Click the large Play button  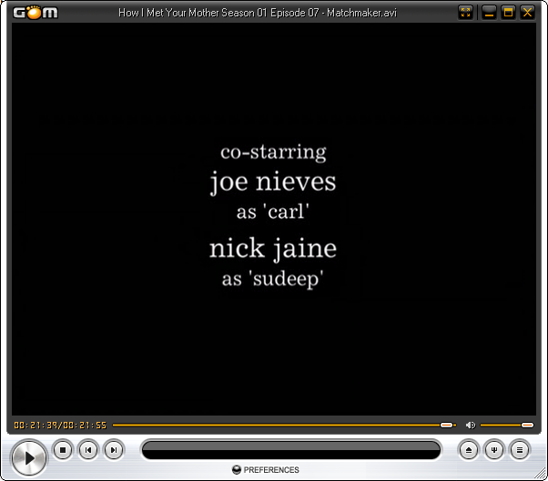coord(29,457)
